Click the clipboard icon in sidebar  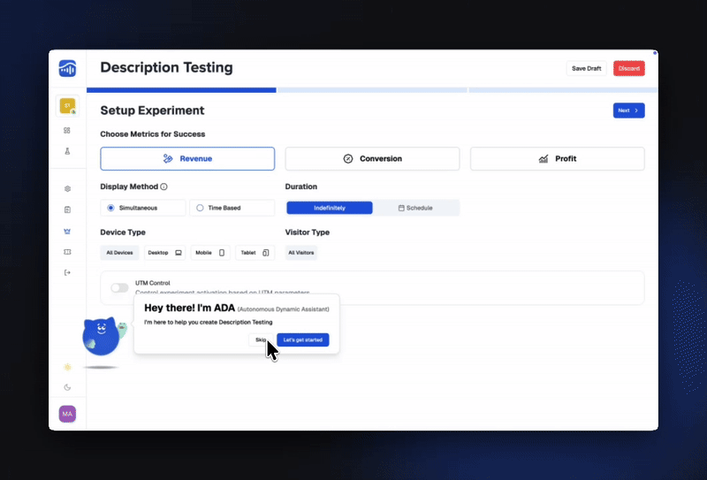click(67, 210)
